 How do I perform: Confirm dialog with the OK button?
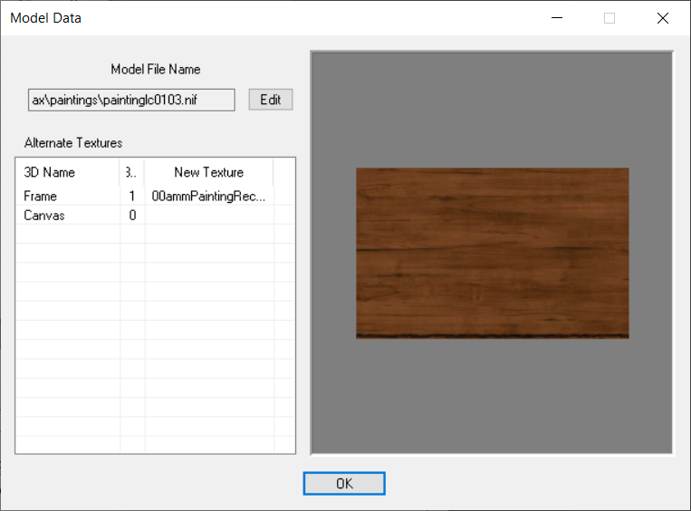click(x=344, y=483)
